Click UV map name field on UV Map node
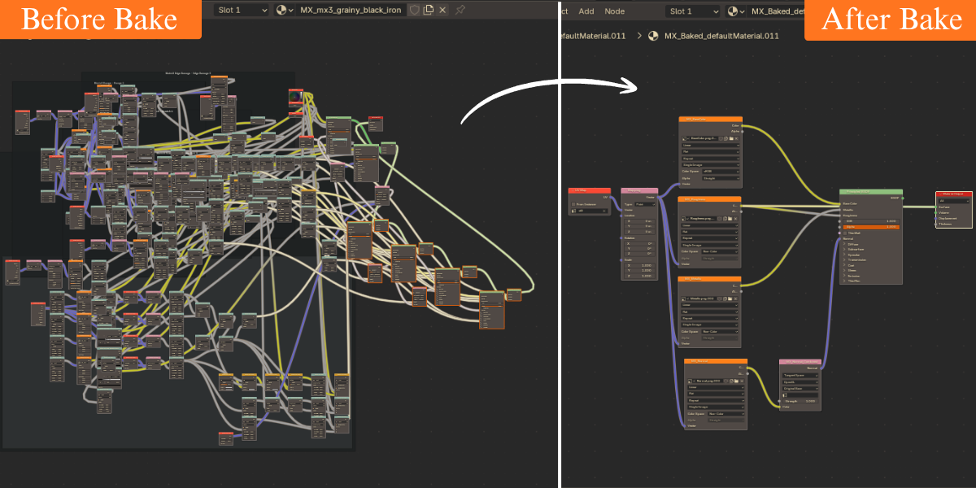The image size is (976, 488). click(591, 211)
